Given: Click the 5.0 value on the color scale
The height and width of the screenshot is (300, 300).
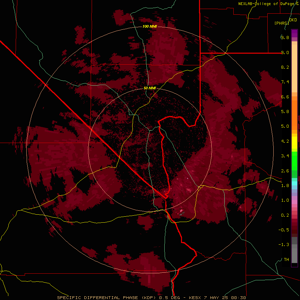Looking at the screenshot, I should [285, 126].
